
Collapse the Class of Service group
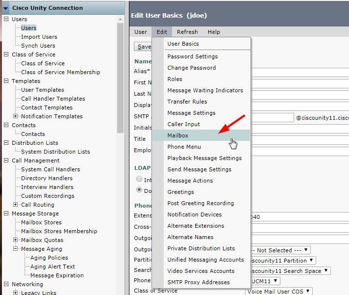tap(6, 54)
